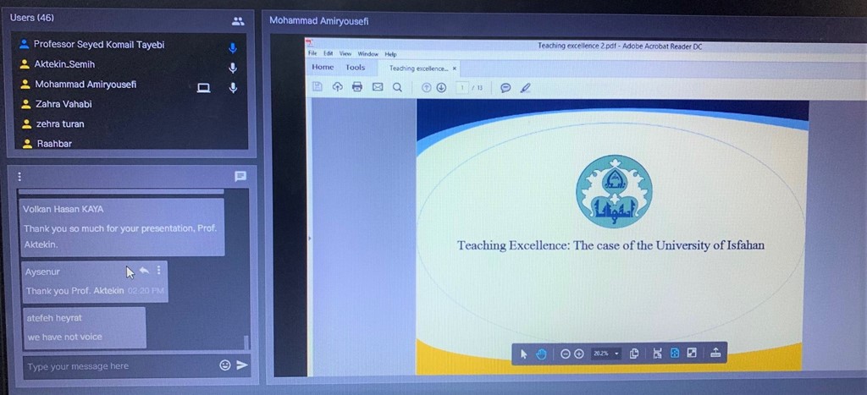This screenshot has width=867, height=395.
Task: Click the Print icon
Action: [357, 87]
